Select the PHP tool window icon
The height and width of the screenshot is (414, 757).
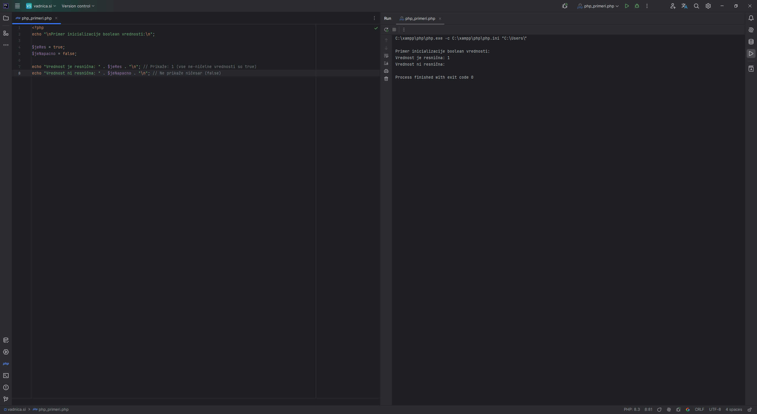[6, 363]
